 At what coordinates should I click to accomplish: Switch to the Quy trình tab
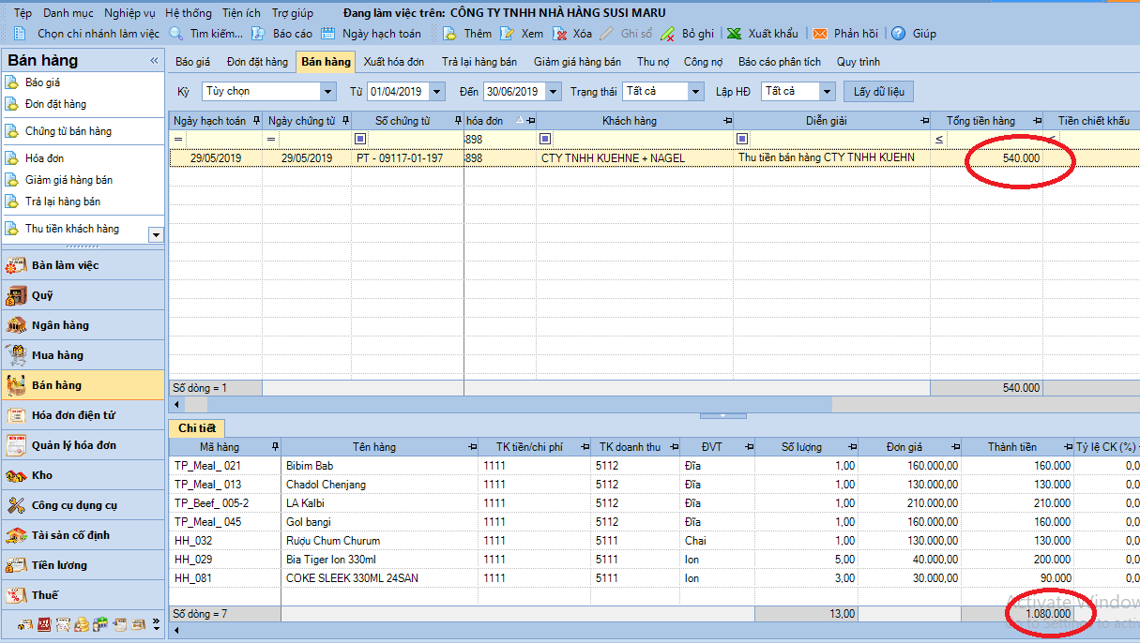[x=859, y=62]
